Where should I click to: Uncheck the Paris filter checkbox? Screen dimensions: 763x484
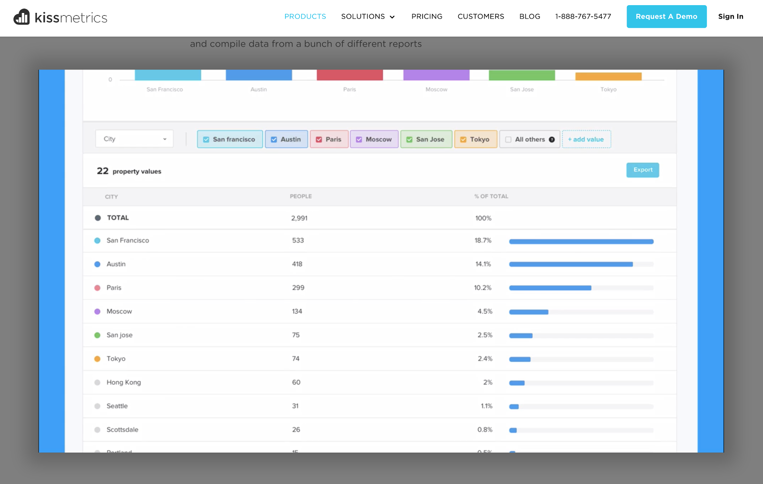[319, 139]
